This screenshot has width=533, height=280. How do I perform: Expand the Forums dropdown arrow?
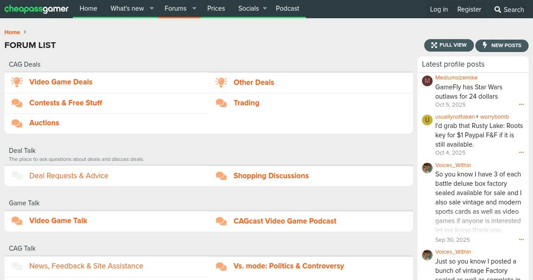click(194, 8)
